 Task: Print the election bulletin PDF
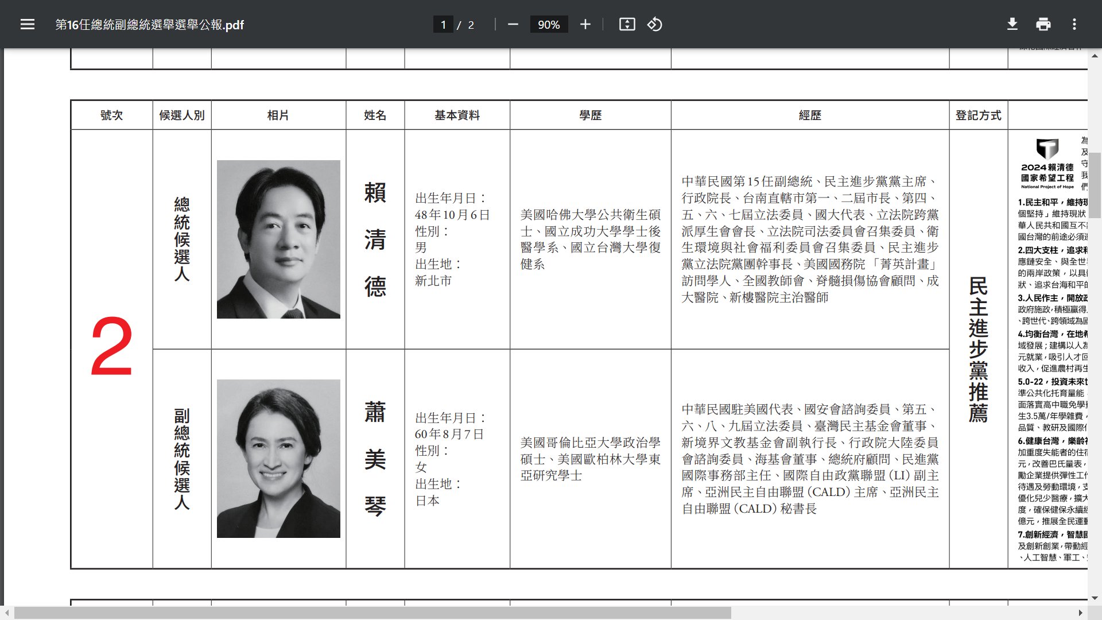tap(1043, 25)
